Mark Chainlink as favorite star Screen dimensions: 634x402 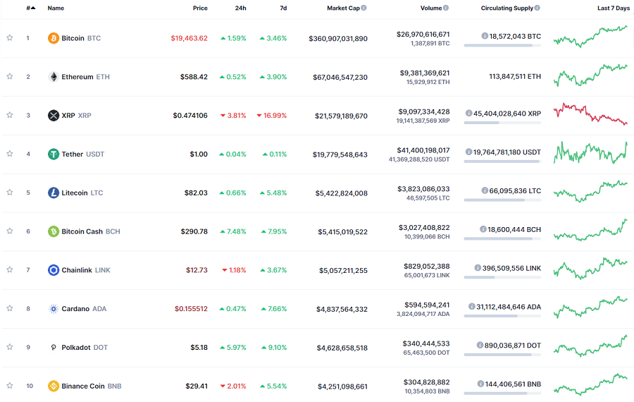[10, 269]
